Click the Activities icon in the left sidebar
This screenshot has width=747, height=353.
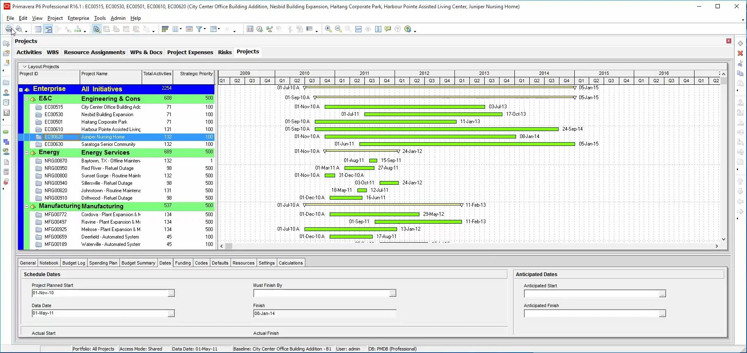[6, 132]
